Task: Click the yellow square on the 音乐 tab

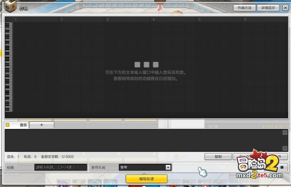Action: [8, 125]
